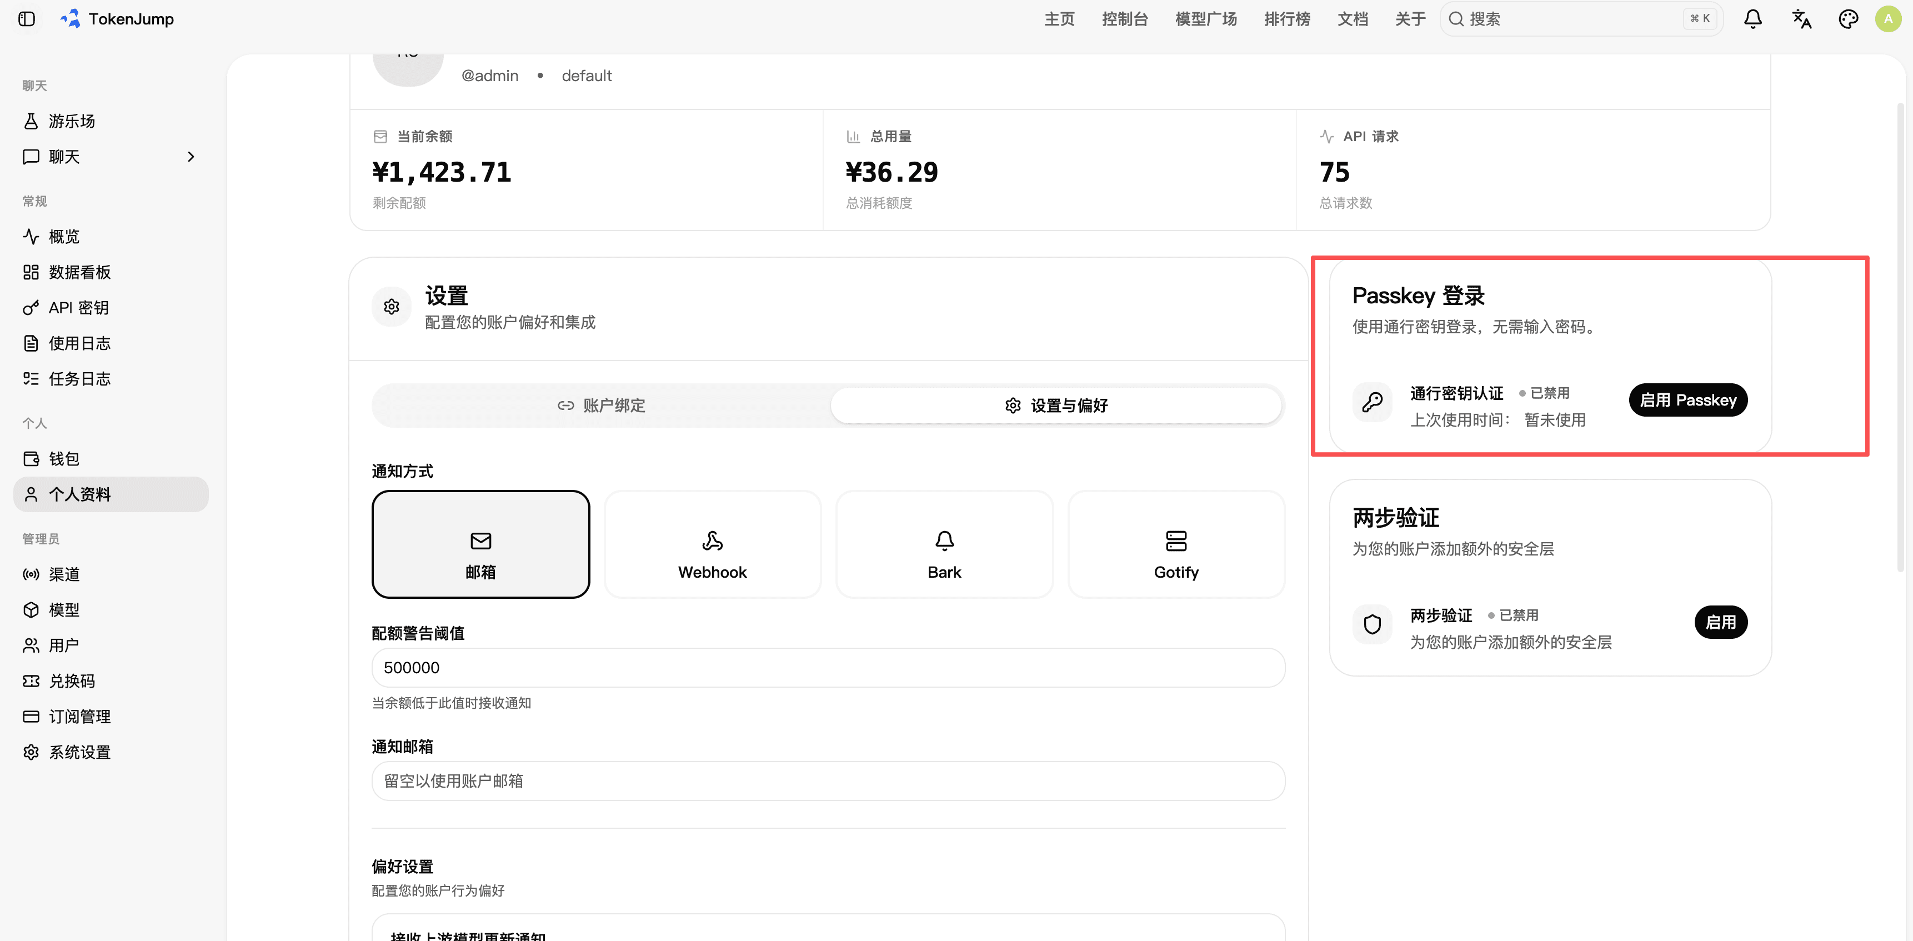Click the overview pulse icon
The image size is (1913, 941).
point(31,236)
